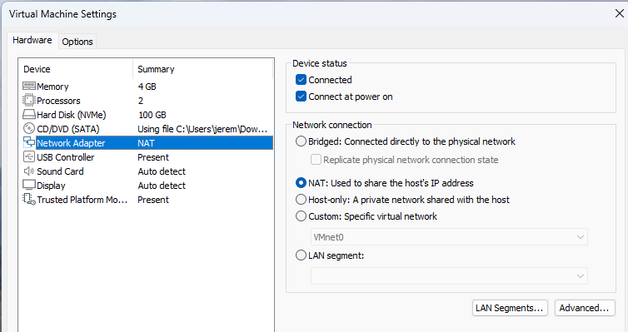Choose Host-only private network option
Image resolution: width=628 pixels, height=332 pixels.
301,199
